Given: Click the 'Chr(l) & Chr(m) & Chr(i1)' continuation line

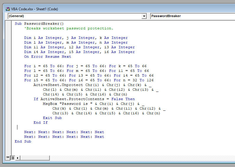Looking at the screenshot, I should (x=101, y=90).
